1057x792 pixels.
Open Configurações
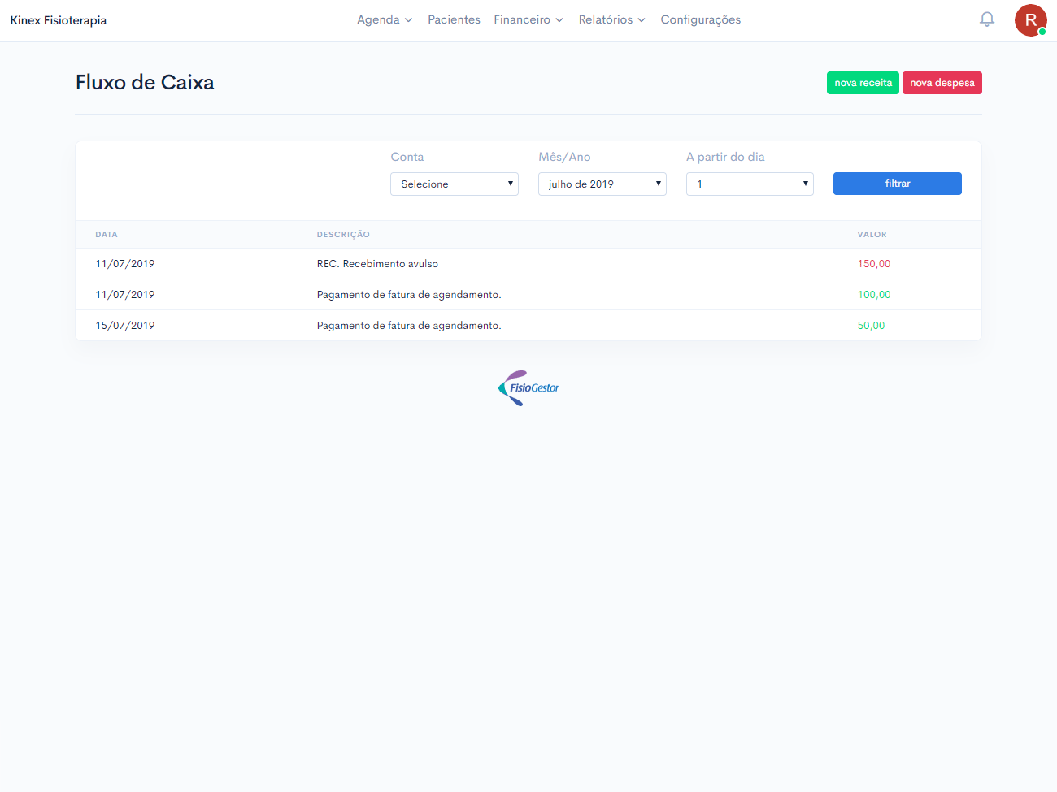pyautogui.click(x=701, y=19)
